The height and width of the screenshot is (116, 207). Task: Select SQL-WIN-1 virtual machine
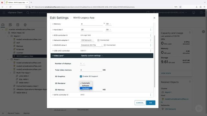tap(24, 80)
